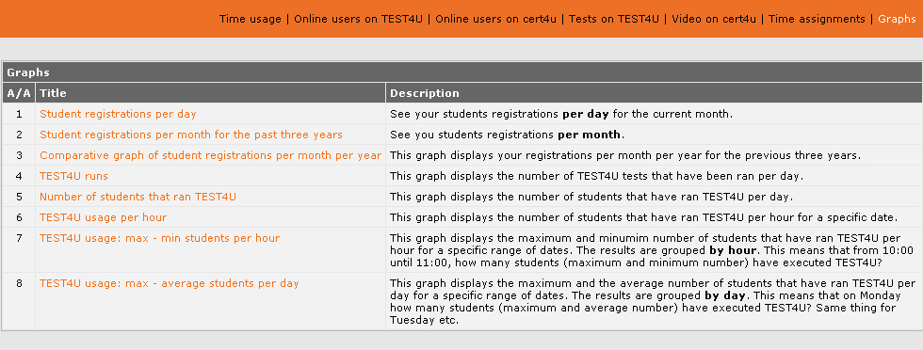The image size is (923, 350).
Task: Go to Online users on TEST4U
Action: coord(358,19)
